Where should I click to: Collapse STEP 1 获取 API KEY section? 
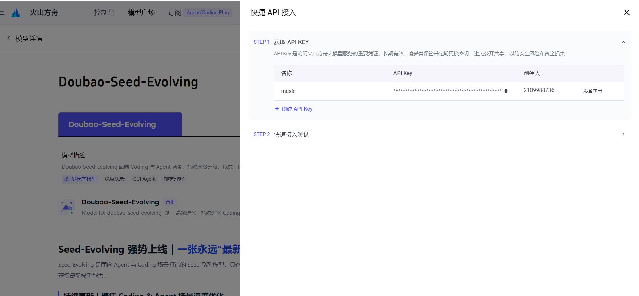click(x=623, y=42)
